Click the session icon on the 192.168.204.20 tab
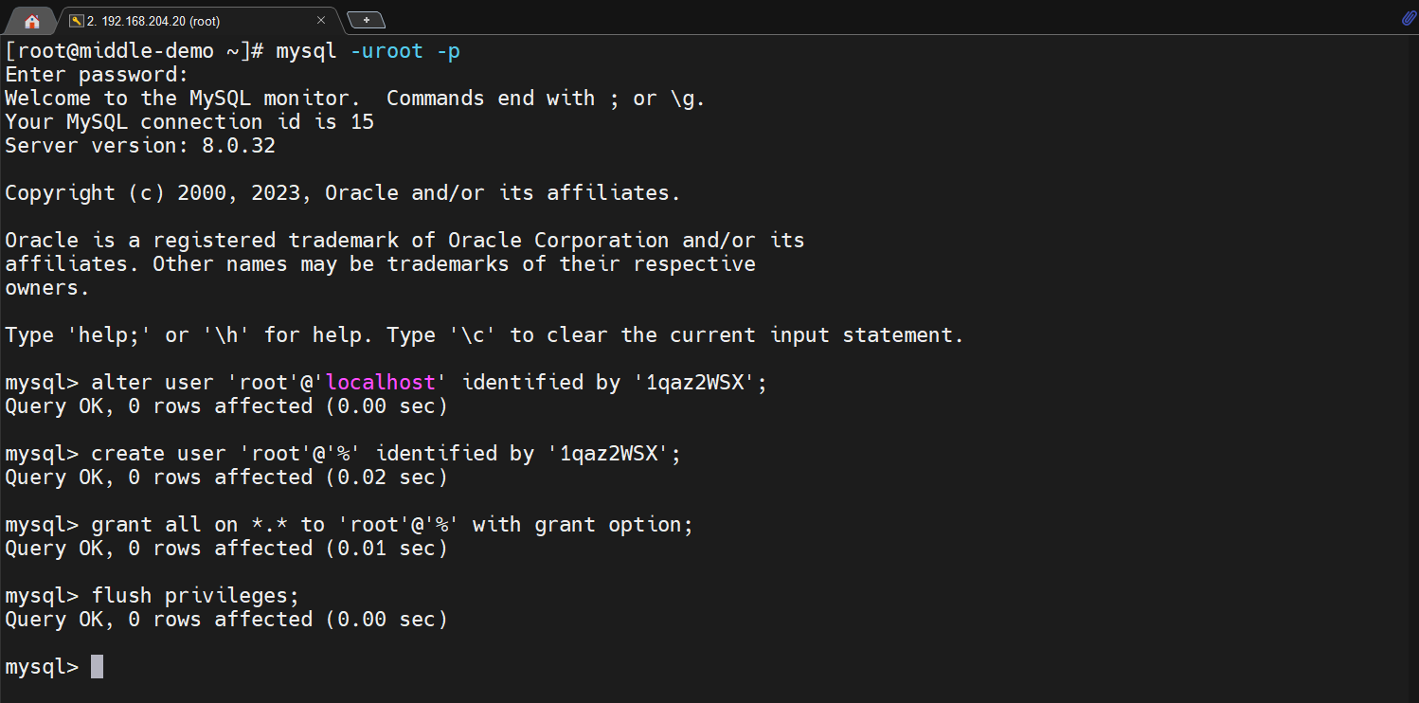Viewport: 1419px width, 703px height. click(76, 21)
